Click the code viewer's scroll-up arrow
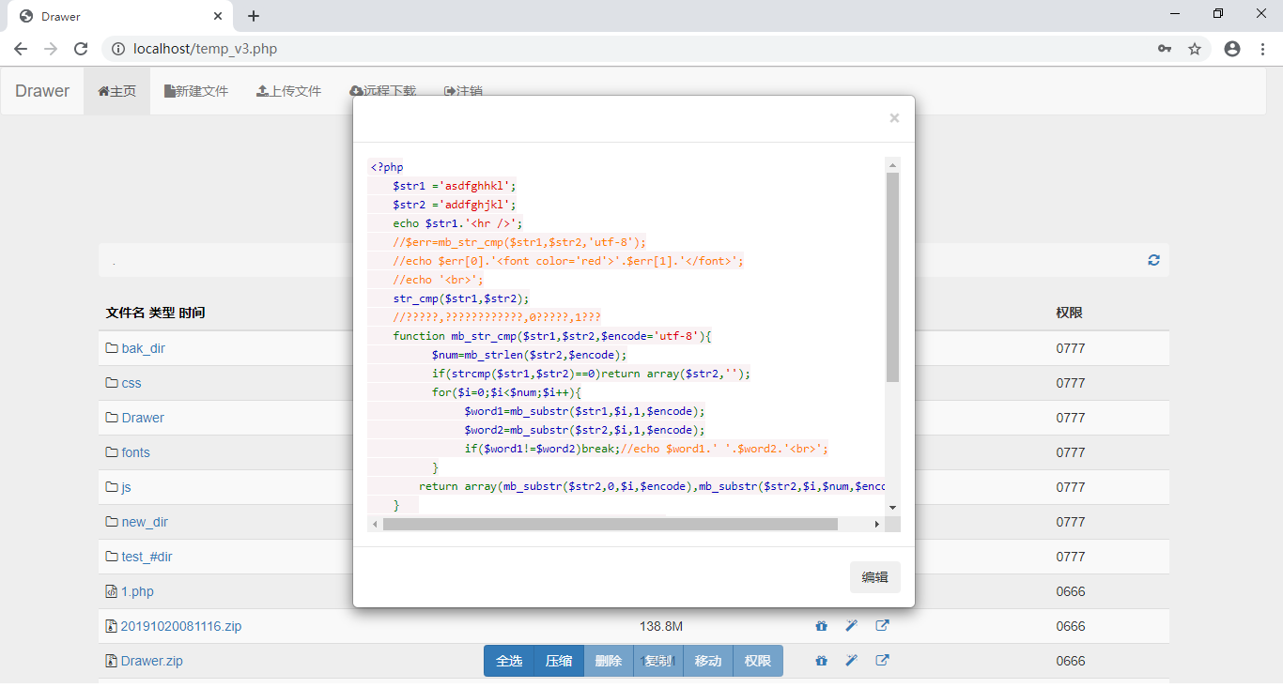This screenshot has width=1283, height=688. [x=892, y=164]
